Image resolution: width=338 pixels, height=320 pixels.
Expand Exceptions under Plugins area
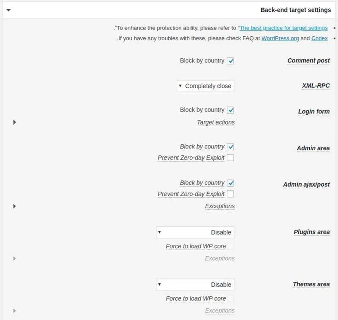(14, 258)
